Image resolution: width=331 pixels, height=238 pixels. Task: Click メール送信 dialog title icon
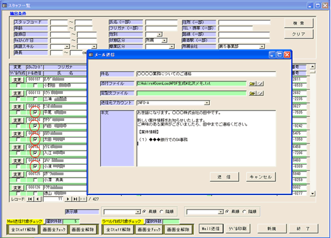point(91,55)
